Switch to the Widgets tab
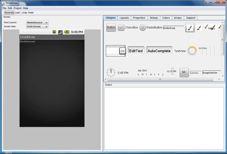Image resolution: width=227 pixels, height=154 pixels. point(110,18)
